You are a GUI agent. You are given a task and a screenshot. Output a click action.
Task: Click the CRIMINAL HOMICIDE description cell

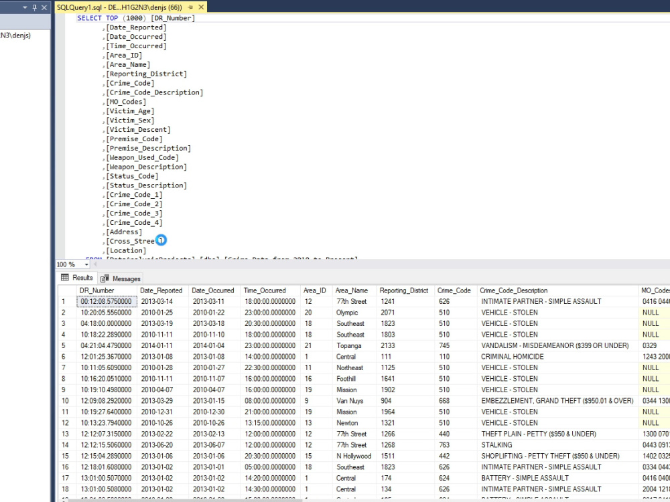[x=557, y=357]
